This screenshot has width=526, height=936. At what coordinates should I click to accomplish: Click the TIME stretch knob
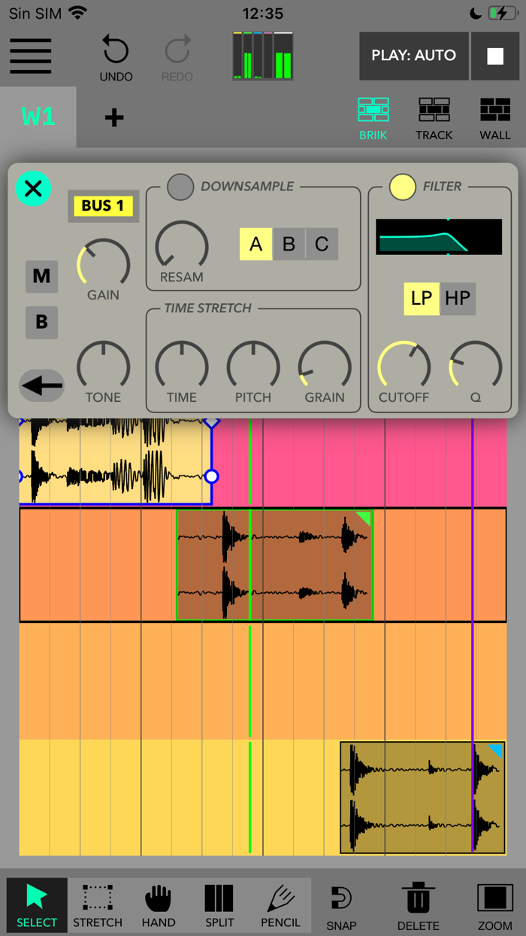182,366
